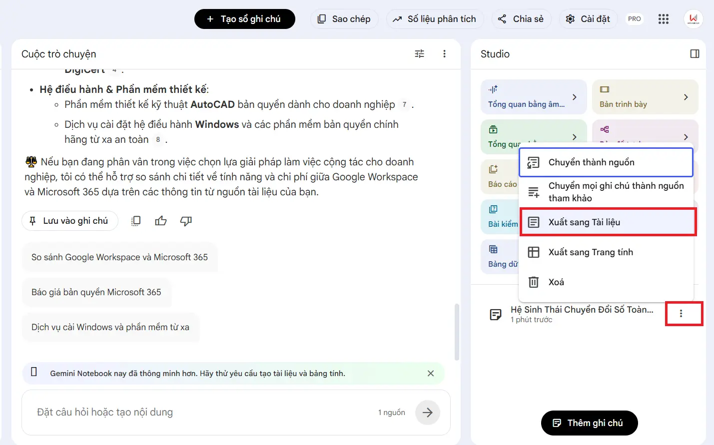Image resolution: width=714 pixels, height=445 pixels.
Task: Select Xoá menu item
Action: (x=606, y=282)
